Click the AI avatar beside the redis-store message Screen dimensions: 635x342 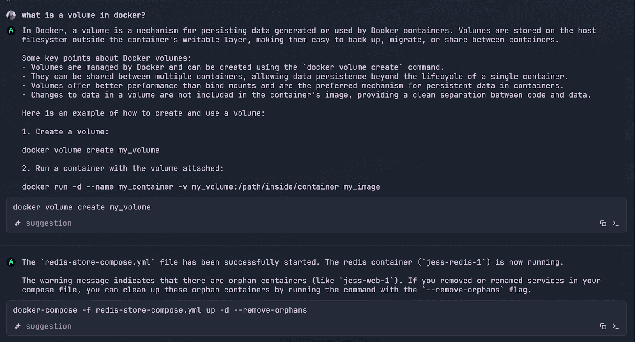click(x=11, y=262)
